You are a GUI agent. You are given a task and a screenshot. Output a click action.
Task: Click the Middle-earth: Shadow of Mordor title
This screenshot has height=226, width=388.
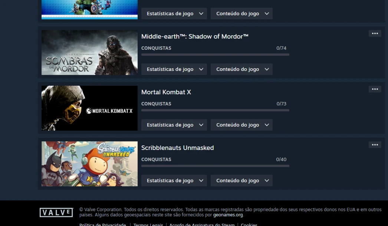point(195,36)
